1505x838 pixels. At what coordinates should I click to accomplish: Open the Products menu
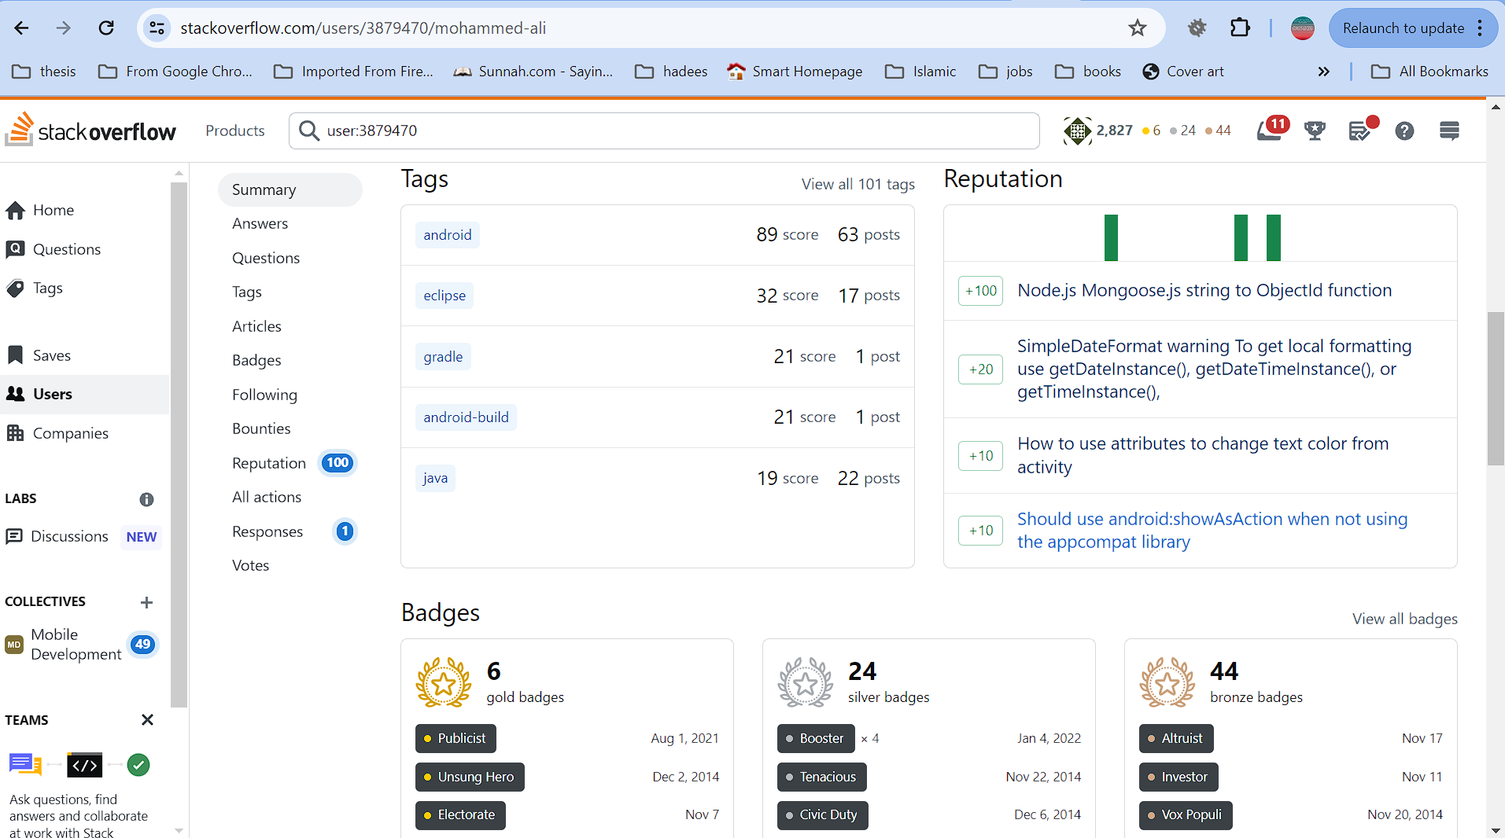click(234, 130)
